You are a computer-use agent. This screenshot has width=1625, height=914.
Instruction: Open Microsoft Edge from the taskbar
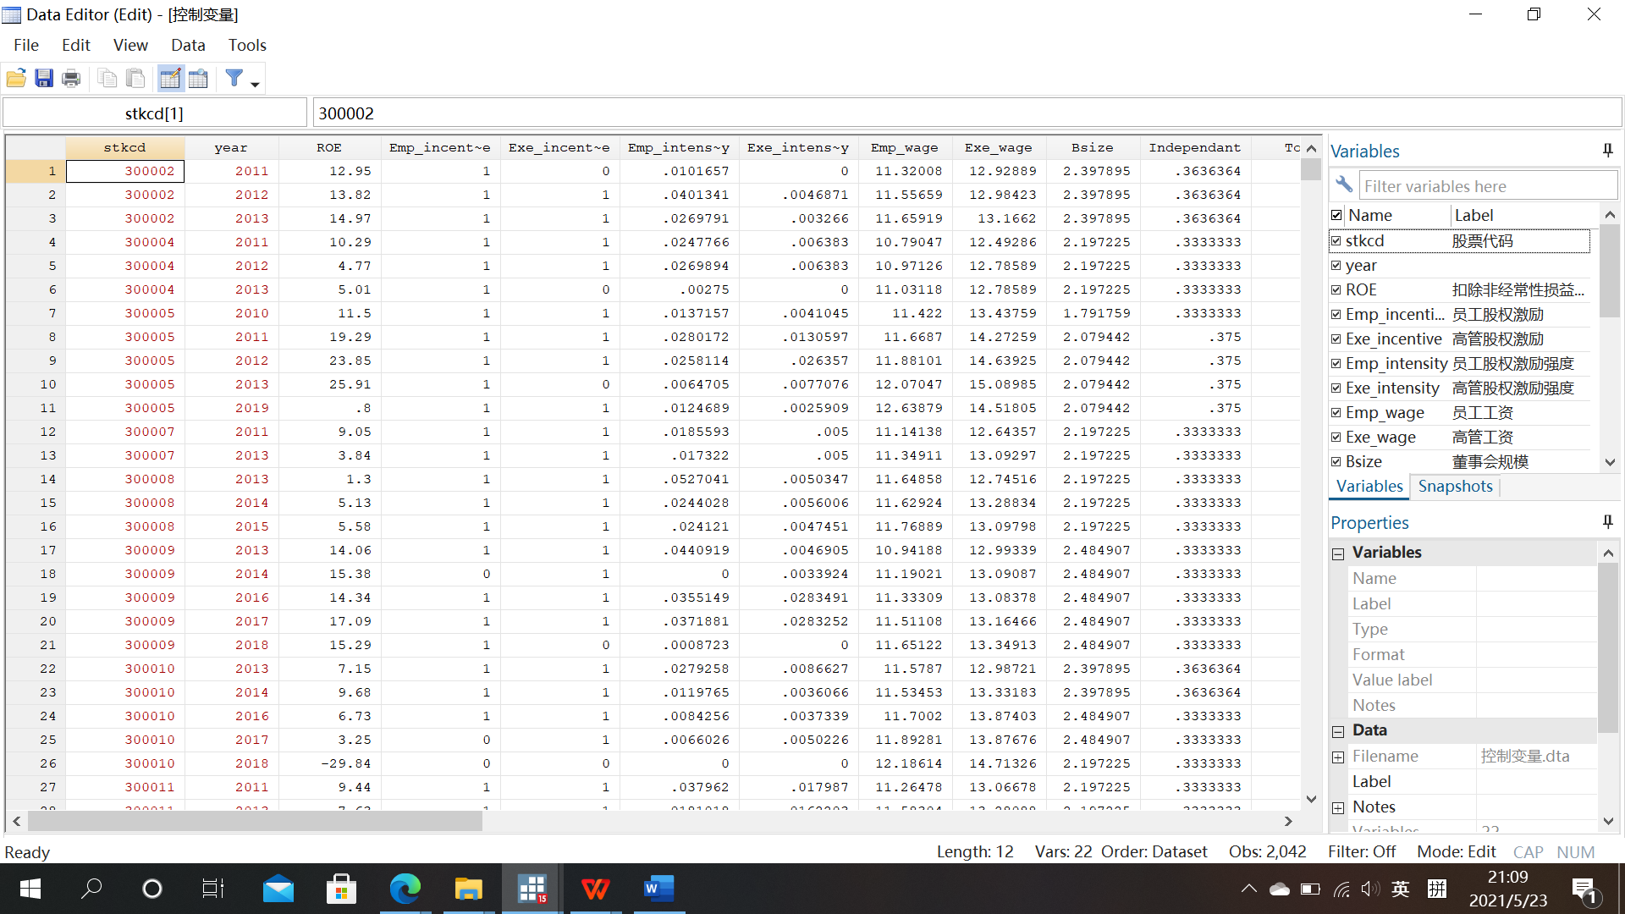(x=405, y=889)
